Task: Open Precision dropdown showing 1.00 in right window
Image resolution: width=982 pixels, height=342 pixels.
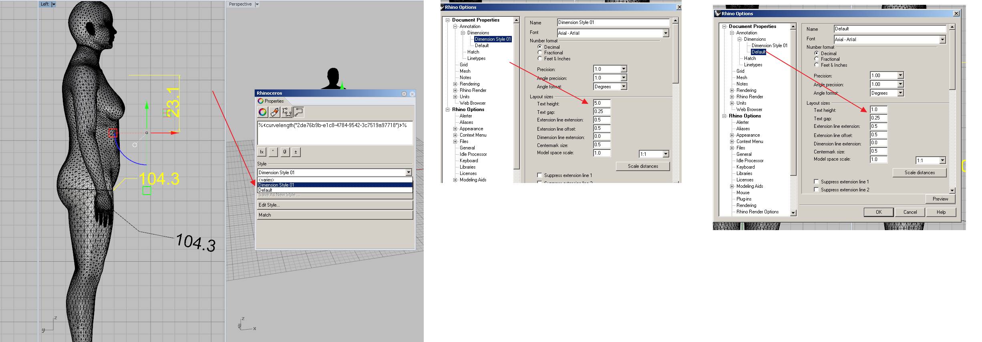Action: [900, 76]
